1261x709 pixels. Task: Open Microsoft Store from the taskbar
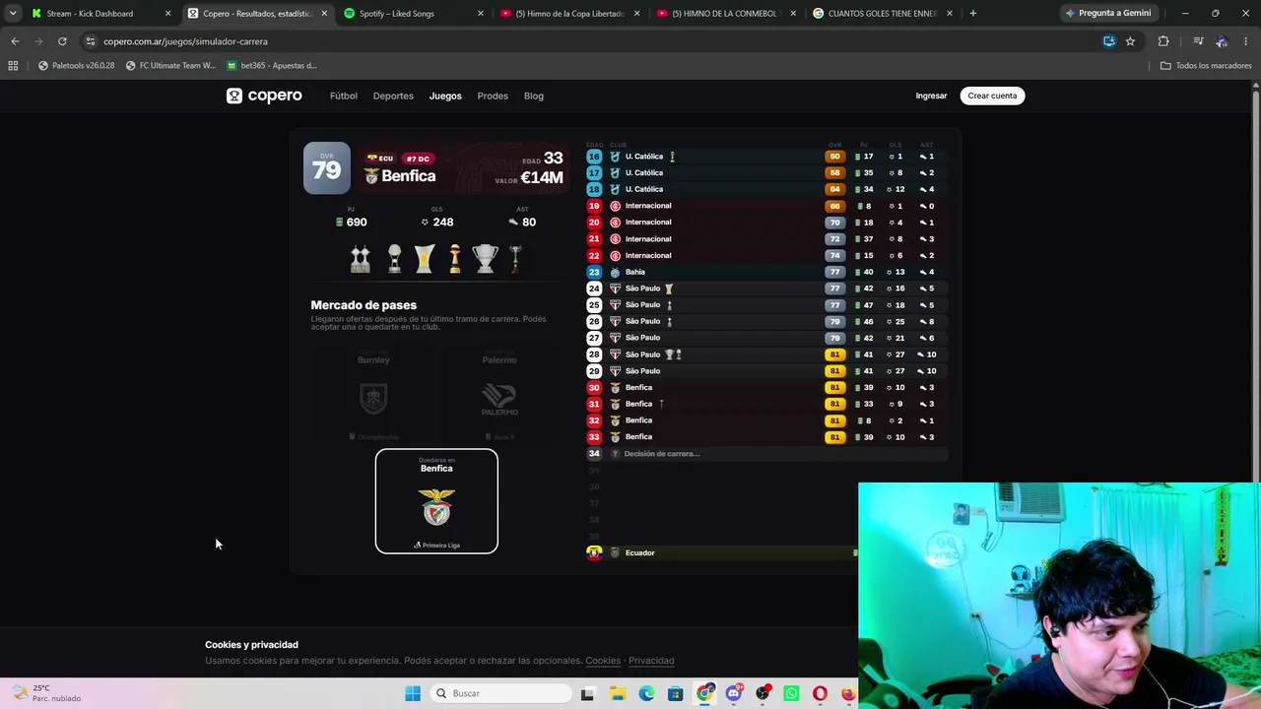676,693
